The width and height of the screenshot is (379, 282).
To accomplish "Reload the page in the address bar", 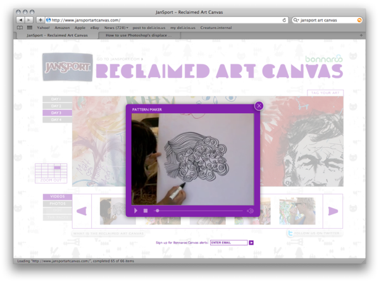I will (x=284, y=20).
